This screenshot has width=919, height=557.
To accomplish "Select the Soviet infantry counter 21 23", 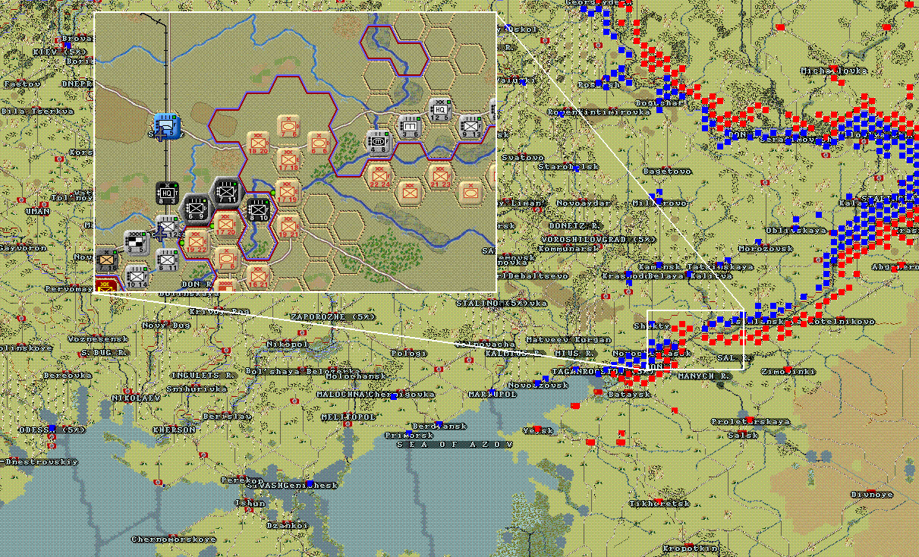I will click(440, 176).
